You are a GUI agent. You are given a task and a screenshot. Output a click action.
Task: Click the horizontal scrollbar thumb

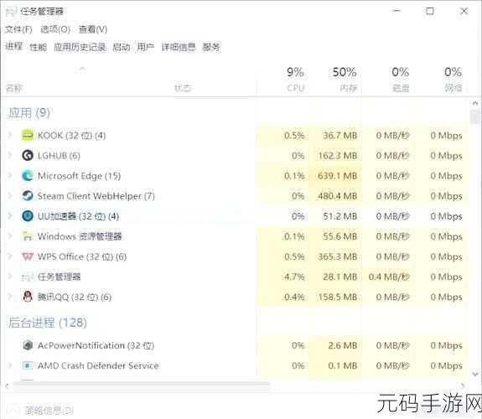pos(142,385)
